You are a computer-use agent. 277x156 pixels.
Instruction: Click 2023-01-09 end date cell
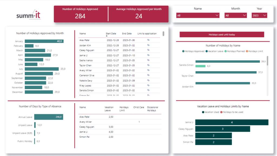128,80
